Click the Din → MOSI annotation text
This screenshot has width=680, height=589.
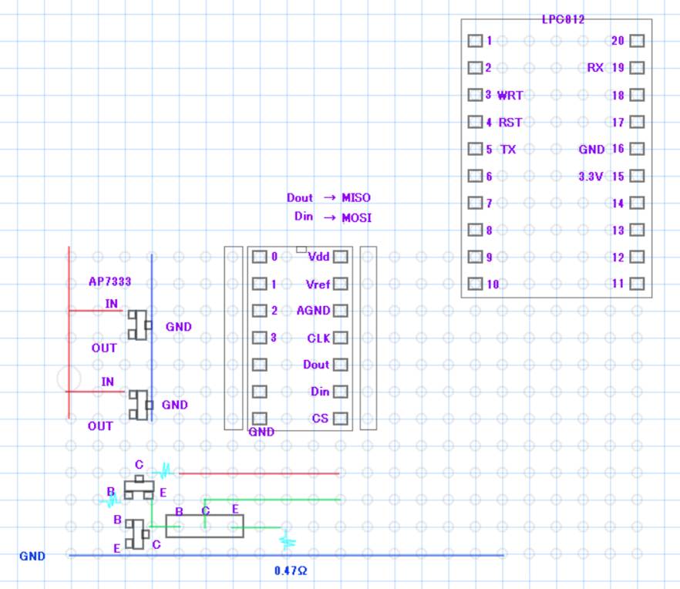click(x=332, y=217)
